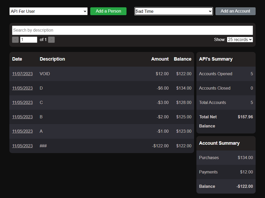Click the Amount column header
This screenshot has width=265, height=198.
[x=160, y=59]
